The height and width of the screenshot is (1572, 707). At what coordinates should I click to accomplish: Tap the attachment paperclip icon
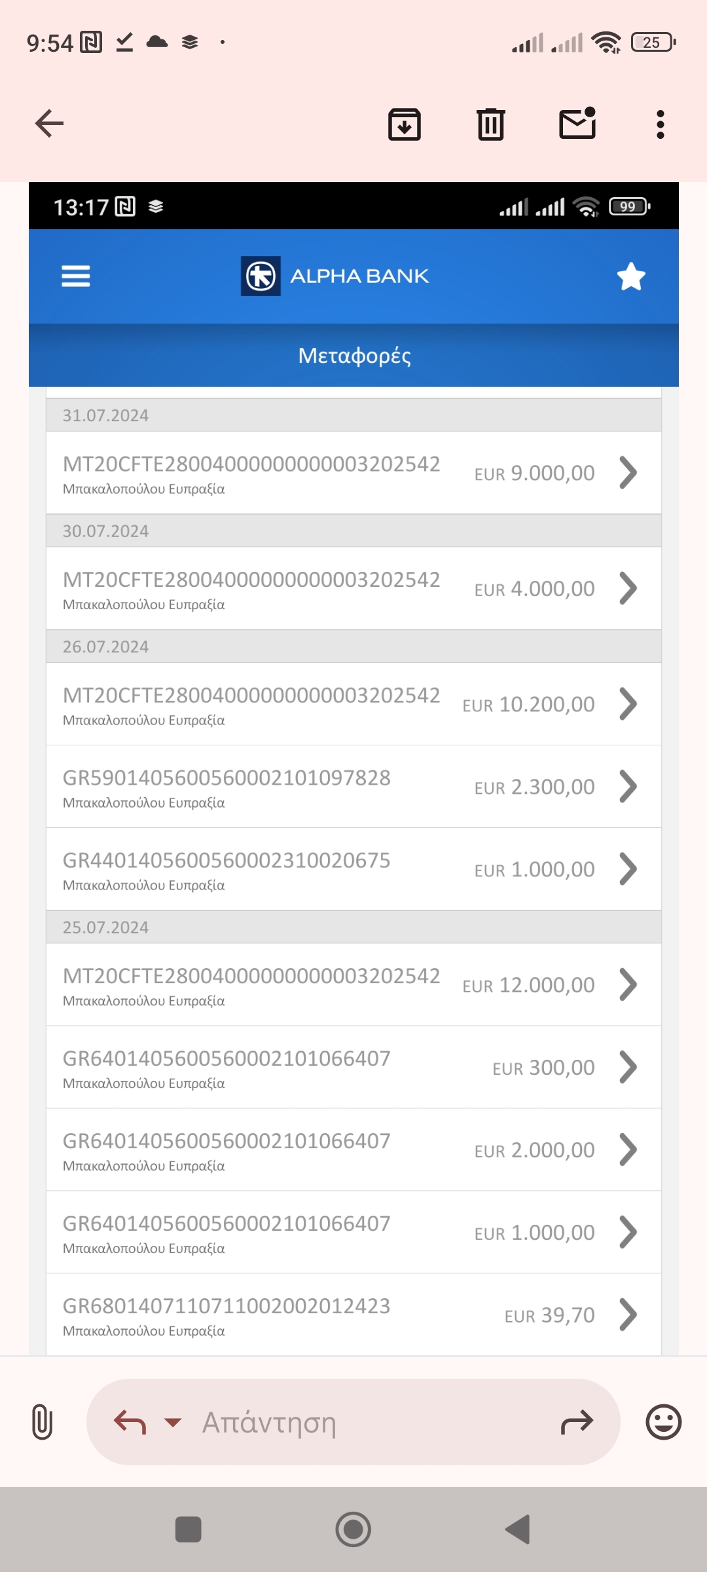point(42,1422)
